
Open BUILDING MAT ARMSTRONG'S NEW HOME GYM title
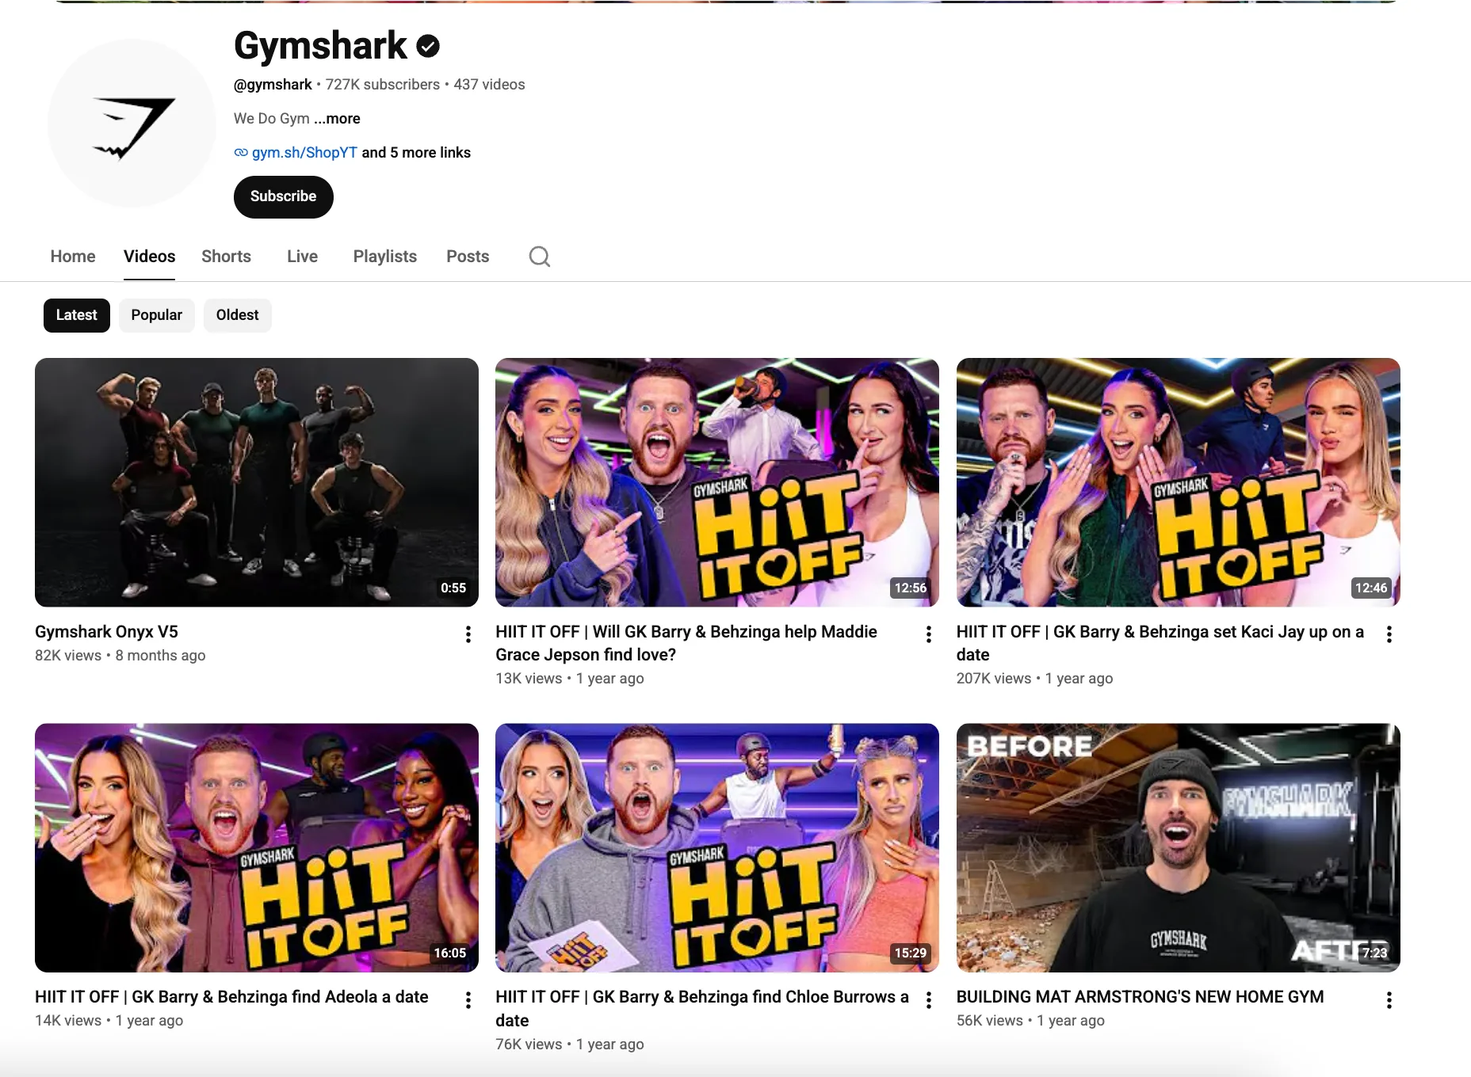click(1140, 997)
